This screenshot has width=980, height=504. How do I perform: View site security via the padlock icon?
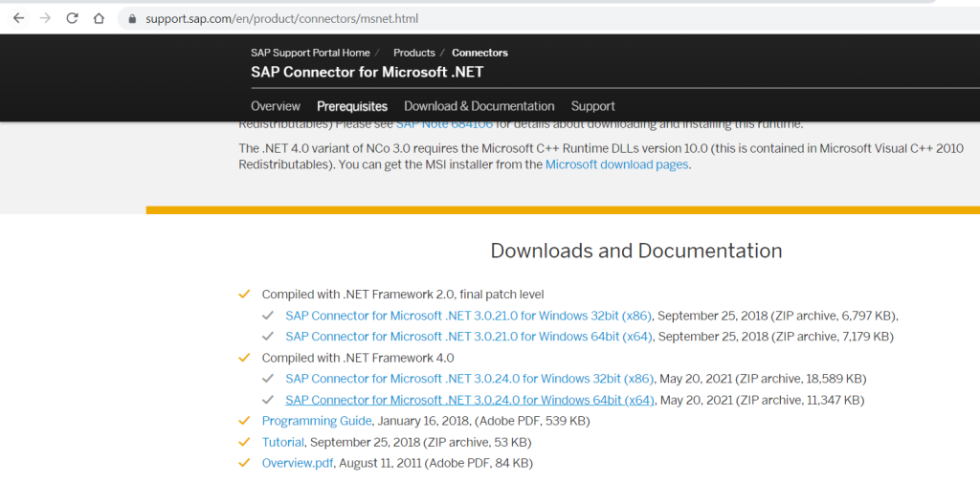point(132,19)
